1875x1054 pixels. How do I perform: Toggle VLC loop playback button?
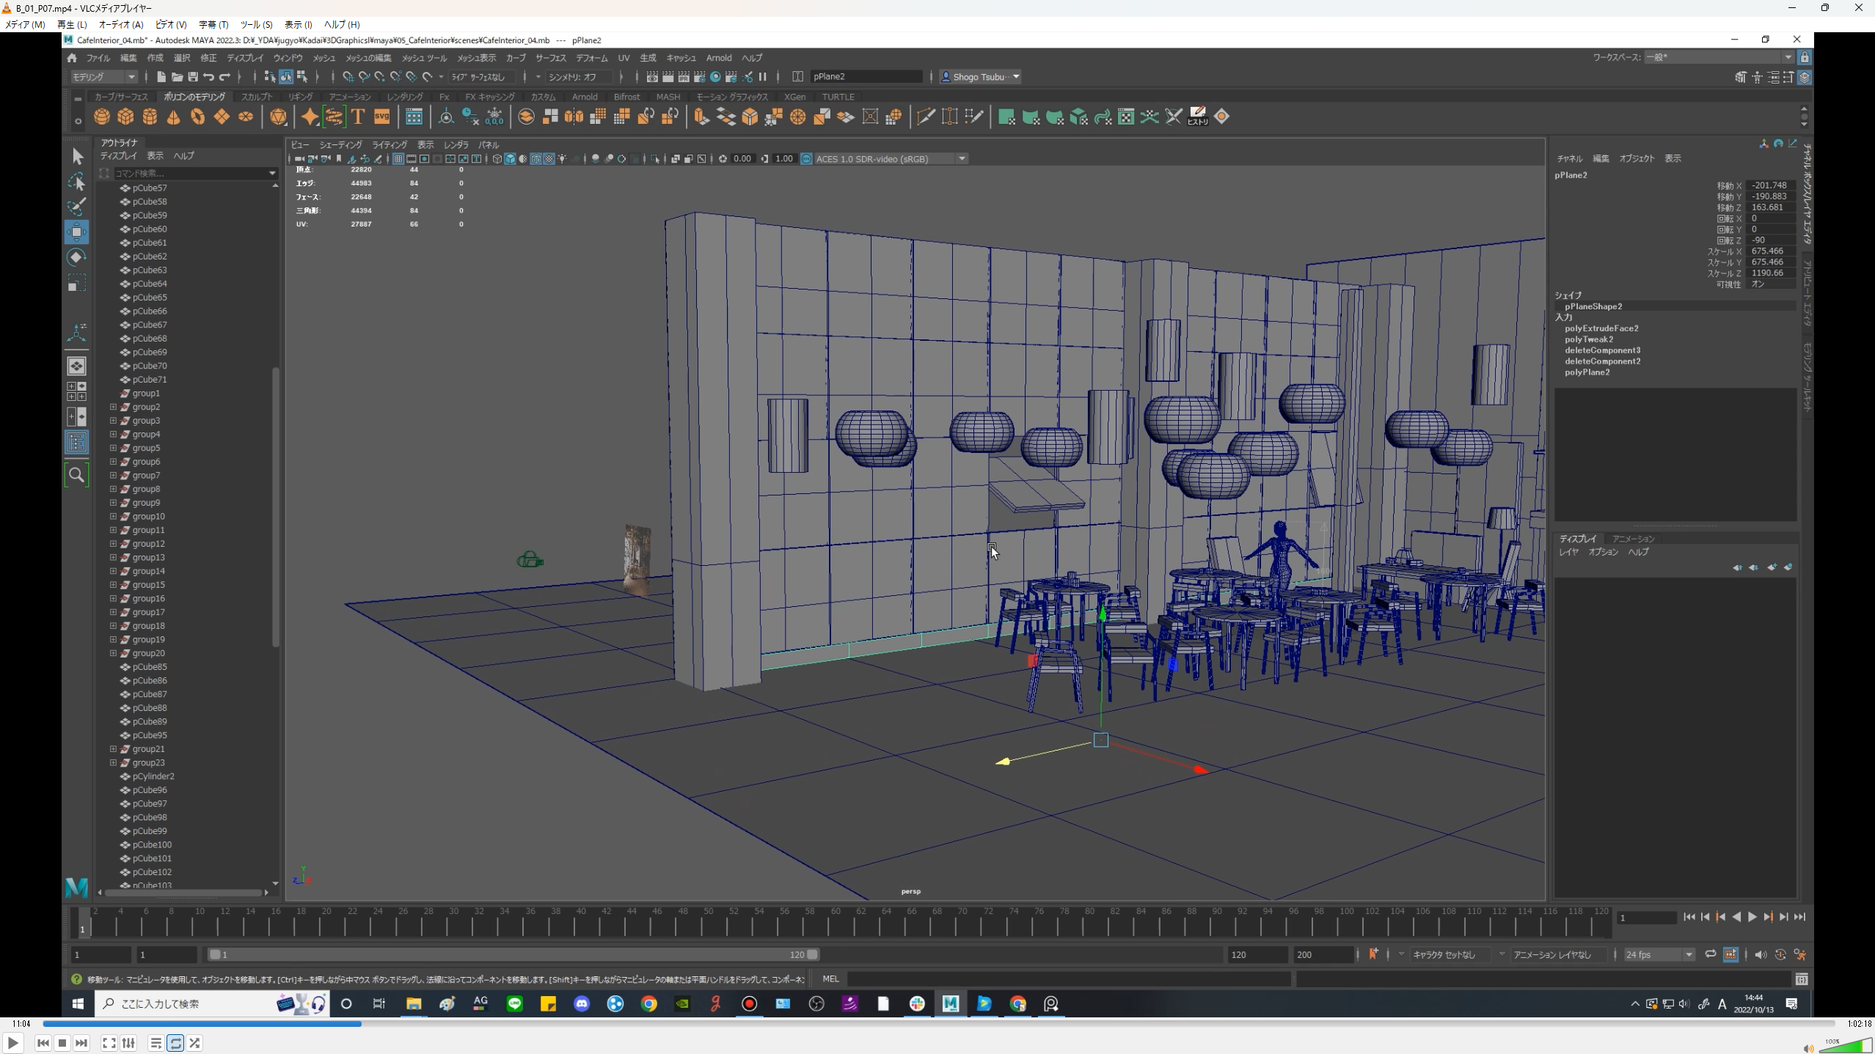tap(175, 1043)
